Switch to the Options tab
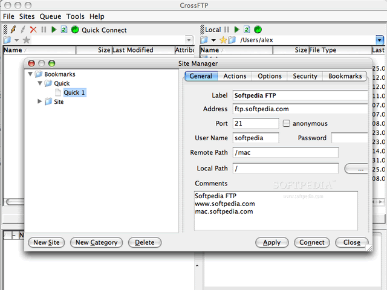Image resolution: width=387 pixels, height=290 pixels. [270, 76]
